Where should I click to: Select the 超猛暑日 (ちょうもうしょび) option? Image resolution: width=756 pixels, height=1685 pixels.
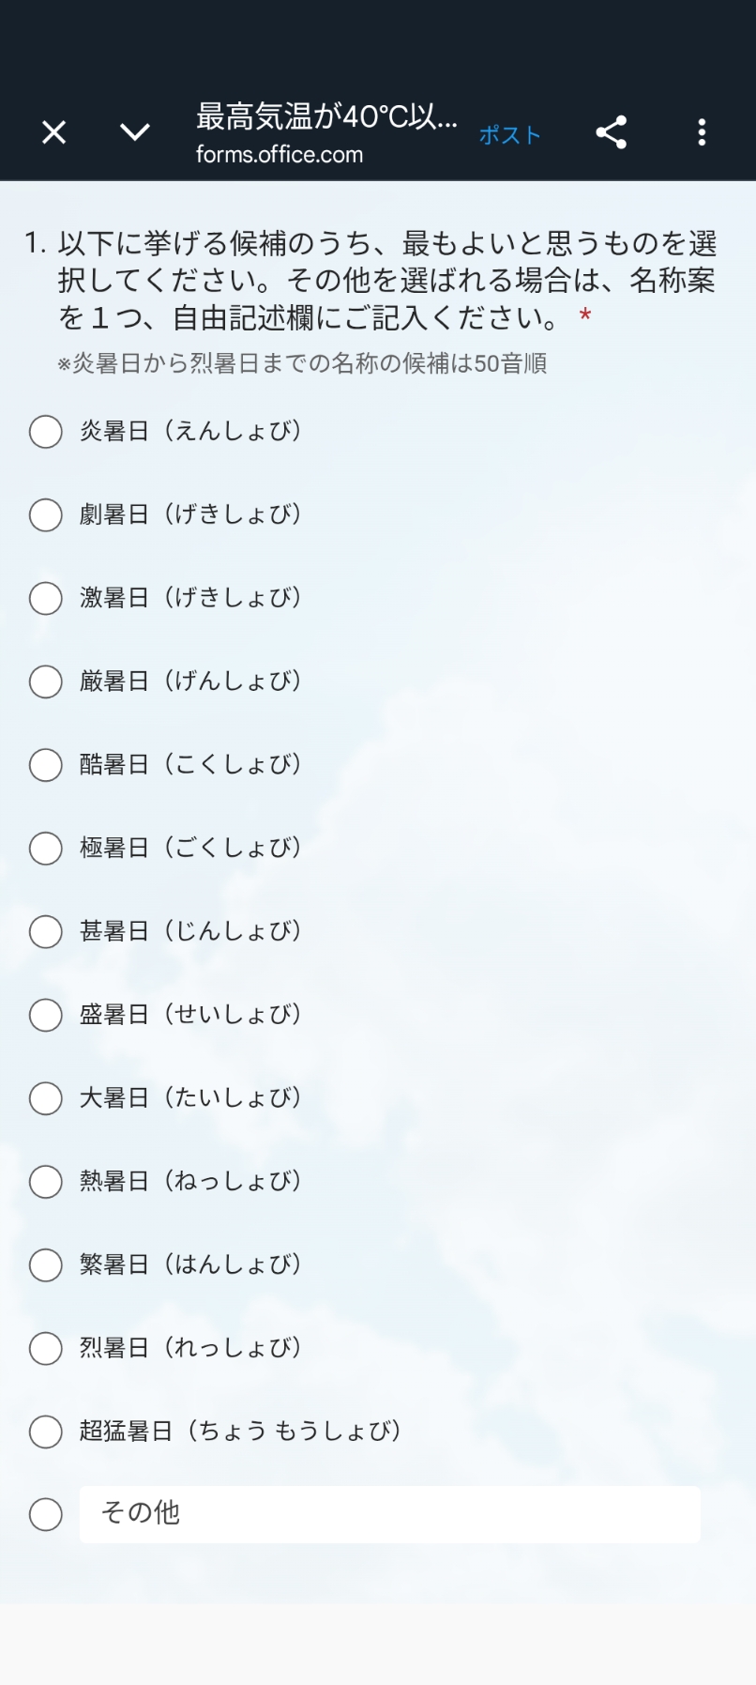46,1432
